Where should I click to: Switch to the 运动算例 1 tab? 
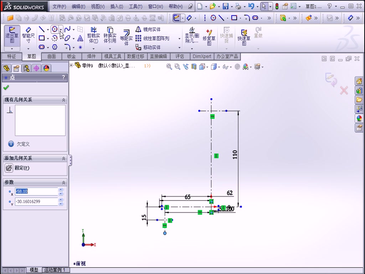(55, 270)
